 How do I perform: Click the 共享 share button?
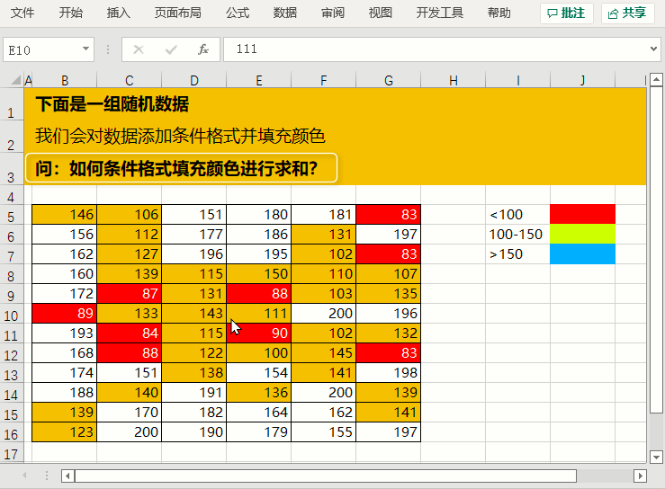click(x=628, y=13)
